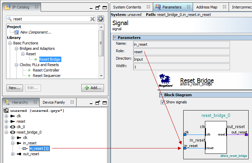
Task: Click the Name field in_reset
Action: pos(182,44)
